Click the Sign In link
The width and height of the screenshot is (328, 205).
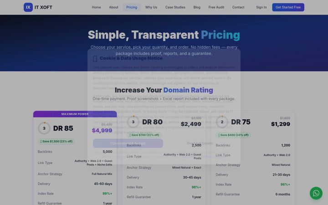[x=261, y=7]
